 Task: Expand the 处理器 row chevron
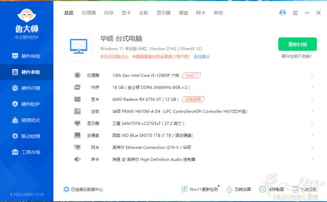312,75
